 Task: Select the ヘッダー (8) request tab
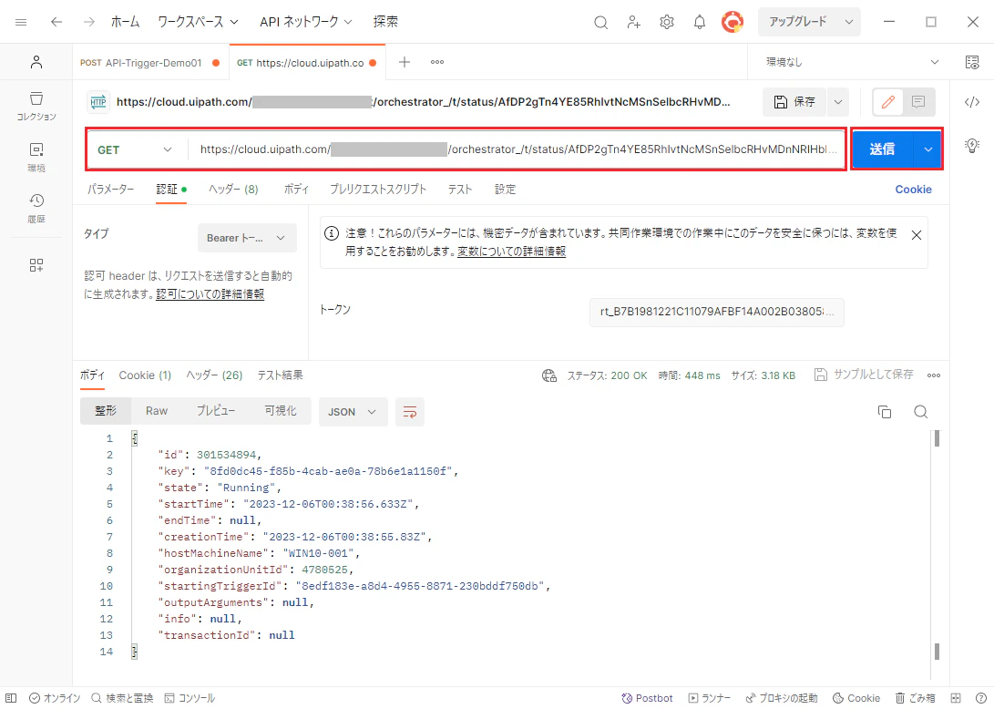pos(233,190)
